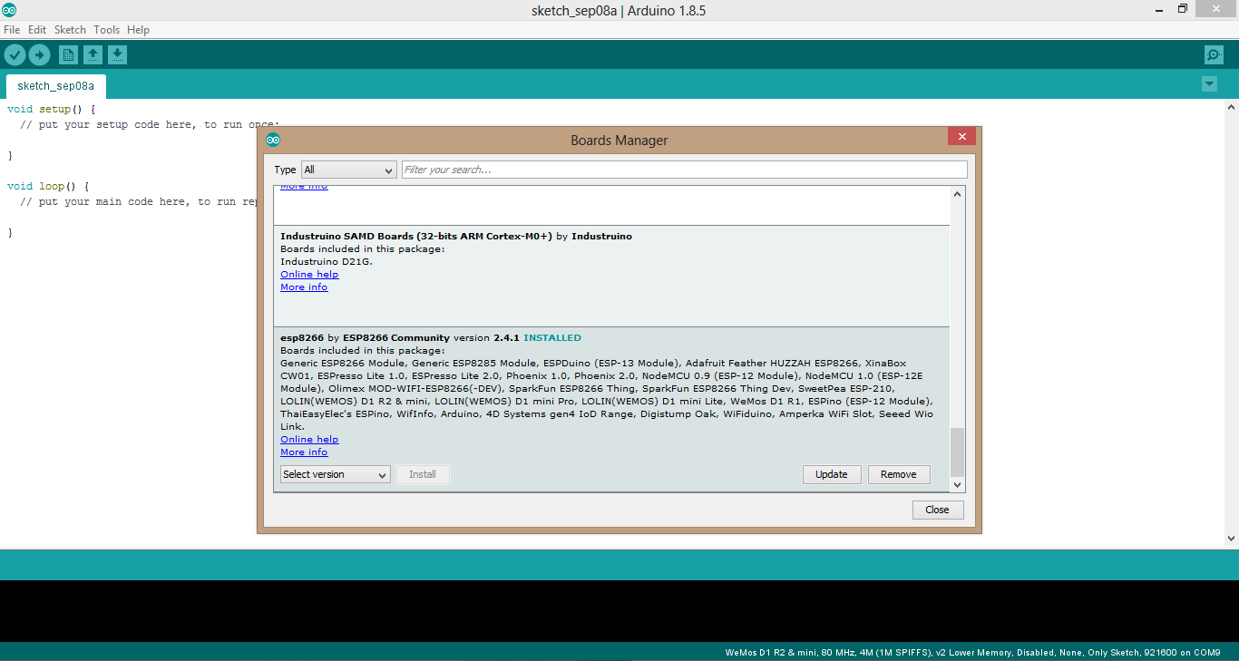
Task: Switch to the sketch_sep08a tab
Action: (x=54, y=86)
